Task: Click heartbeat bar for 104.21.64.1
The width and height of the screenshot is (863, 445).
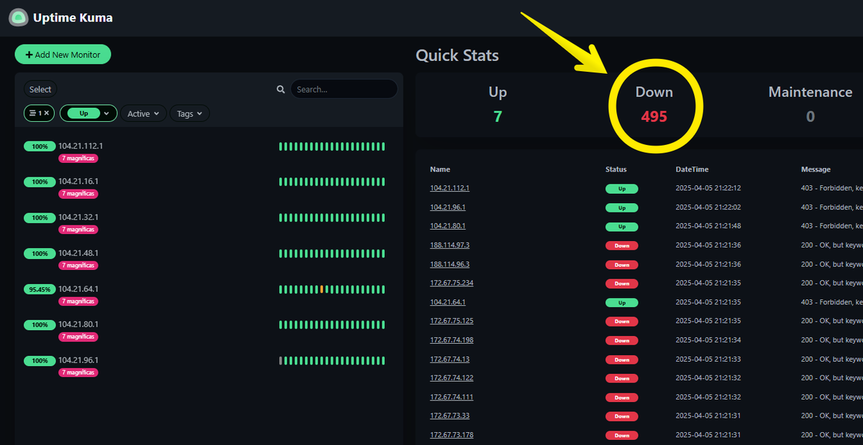Action: pos(332,289)
